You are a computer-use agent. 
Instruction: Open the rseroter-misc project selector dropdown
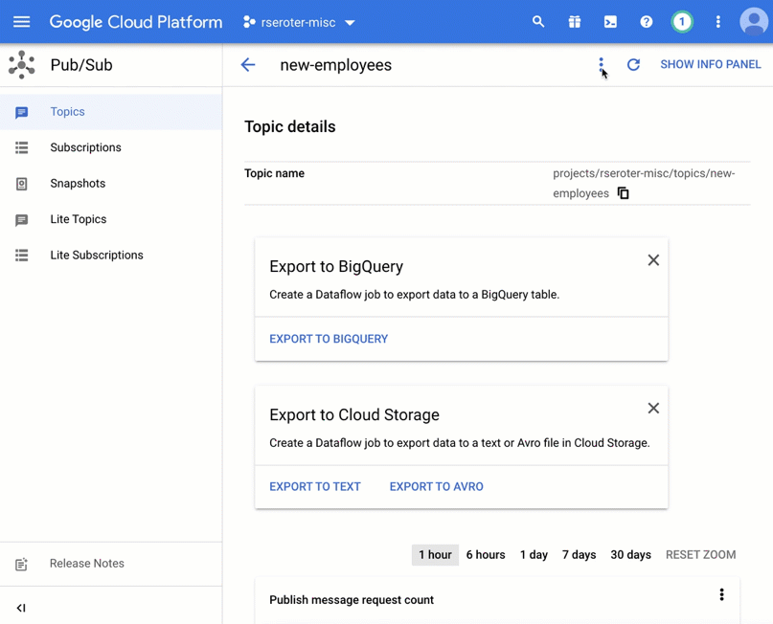point(299,22)
